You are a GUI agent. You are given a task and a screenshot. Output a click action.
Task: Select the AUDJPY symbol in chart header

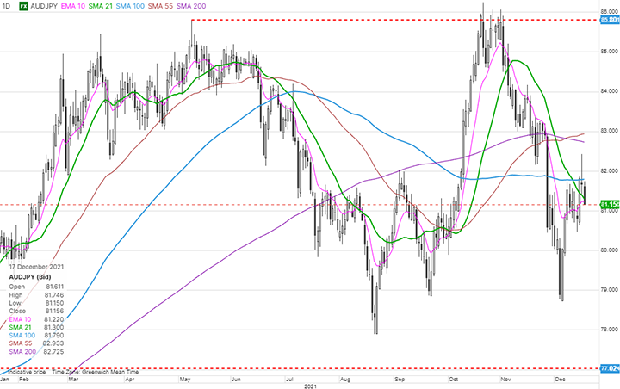44,6
